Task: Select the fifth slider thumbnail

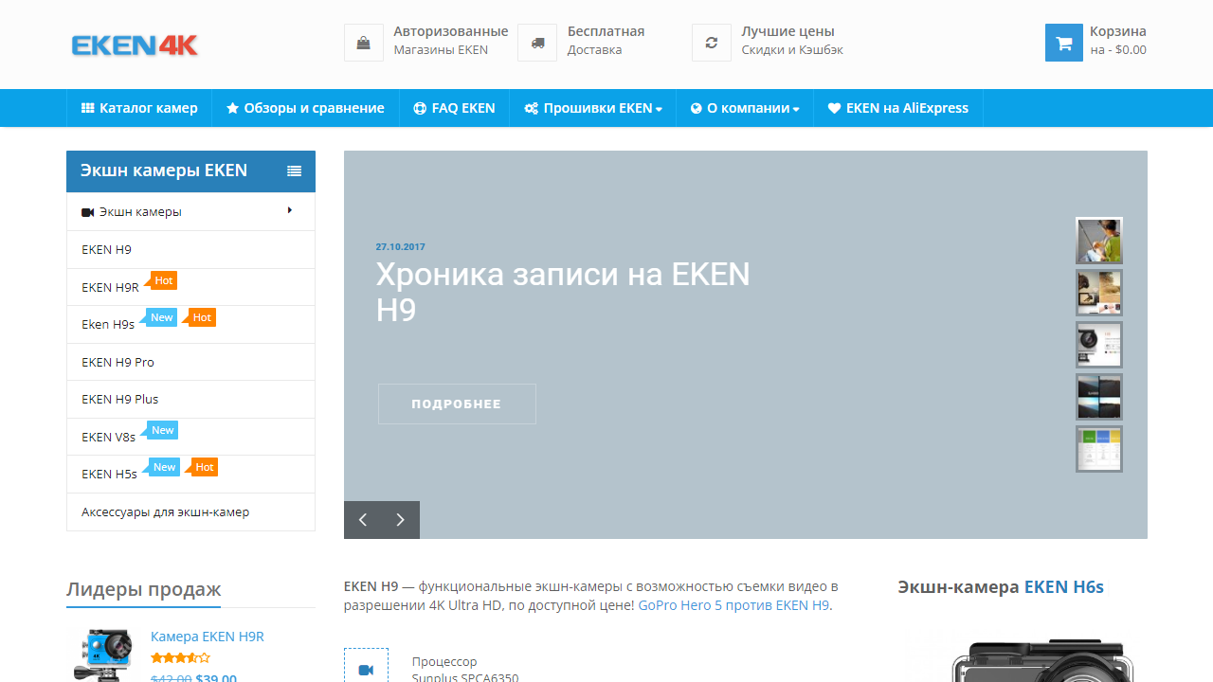Action: point(1099,449)
